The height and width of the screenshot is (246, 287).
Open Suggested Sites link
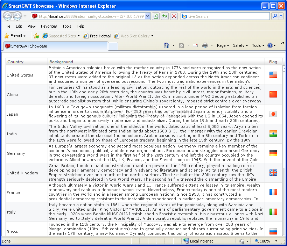click(x=59, y=36)
